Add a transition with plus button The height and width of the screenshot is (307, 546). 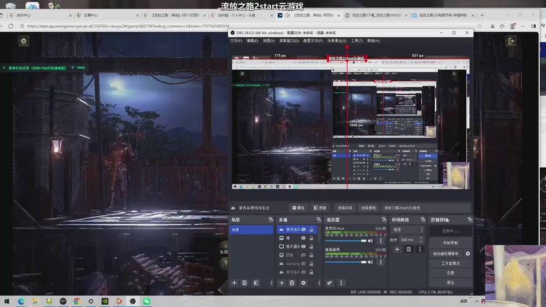tap(397, 249)
